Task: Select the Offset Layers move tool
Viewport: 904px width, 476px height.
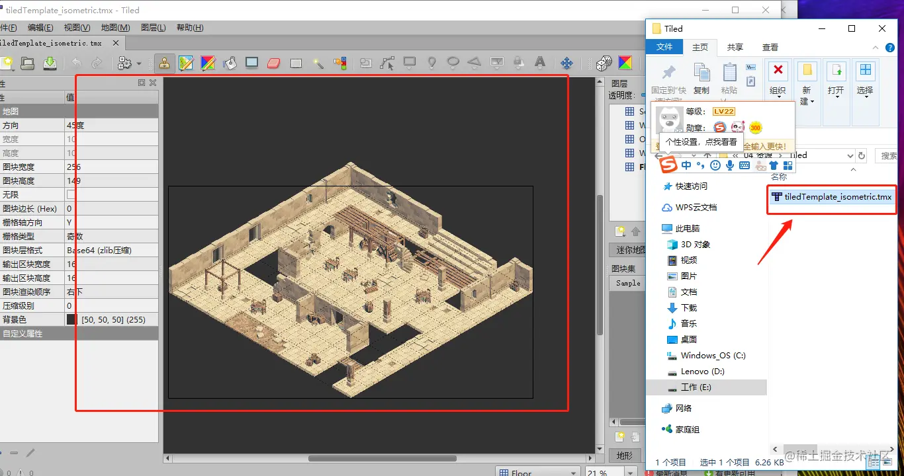Action: [566, 63]
